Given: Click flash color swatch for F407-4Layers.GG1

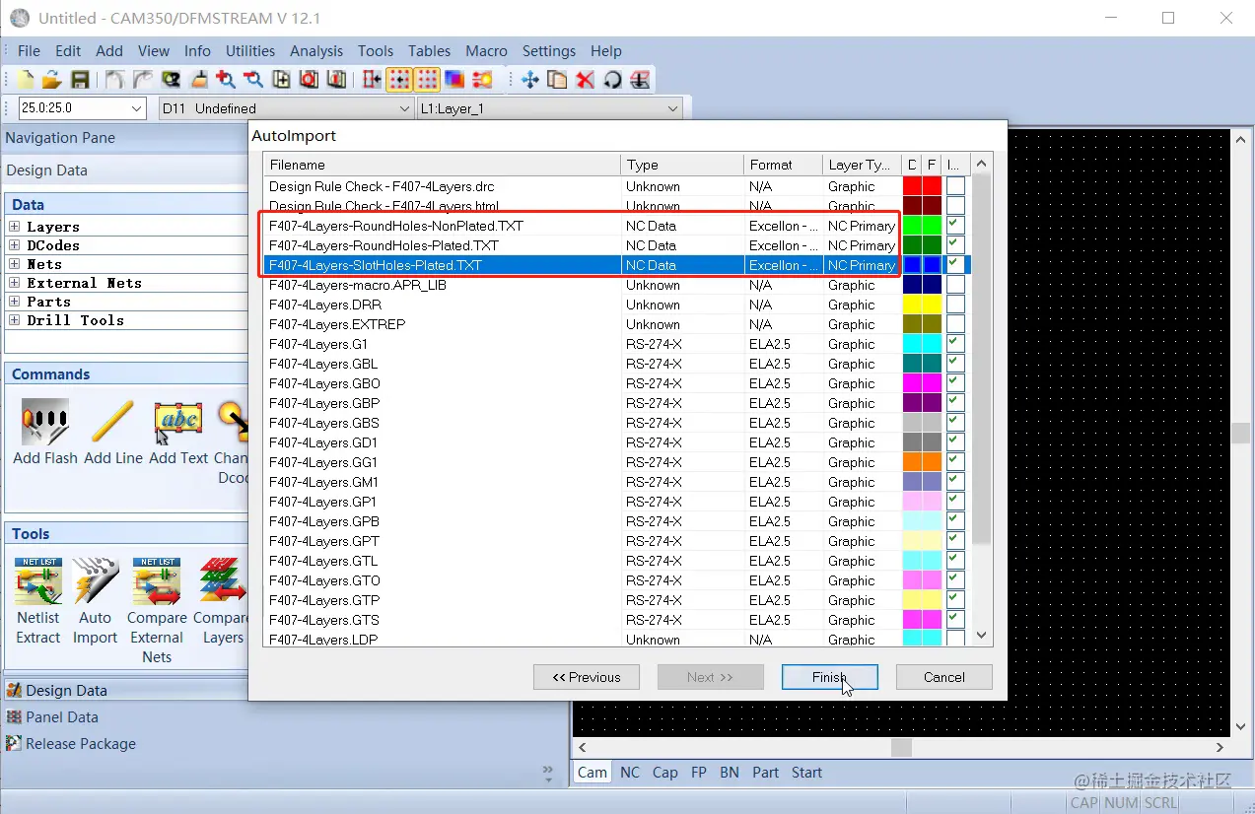Looking at the screenshot, I should tap(932, 462).
